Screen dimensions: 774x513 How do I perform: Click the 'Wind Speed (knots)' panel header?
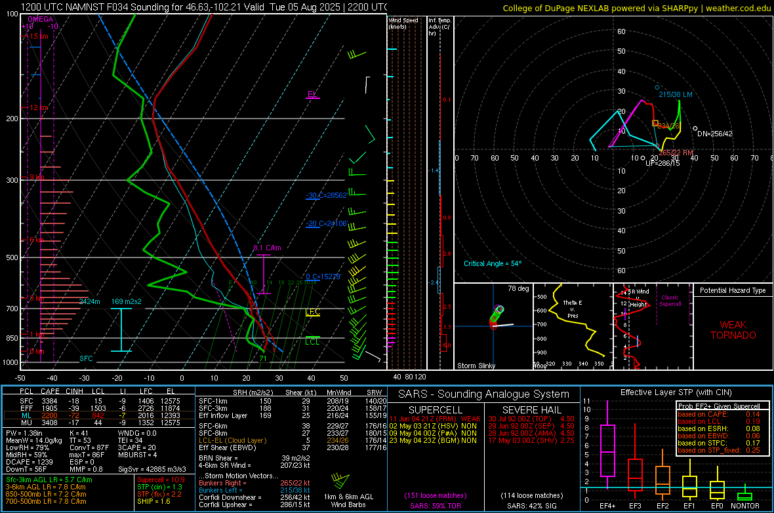click(403, 23)
